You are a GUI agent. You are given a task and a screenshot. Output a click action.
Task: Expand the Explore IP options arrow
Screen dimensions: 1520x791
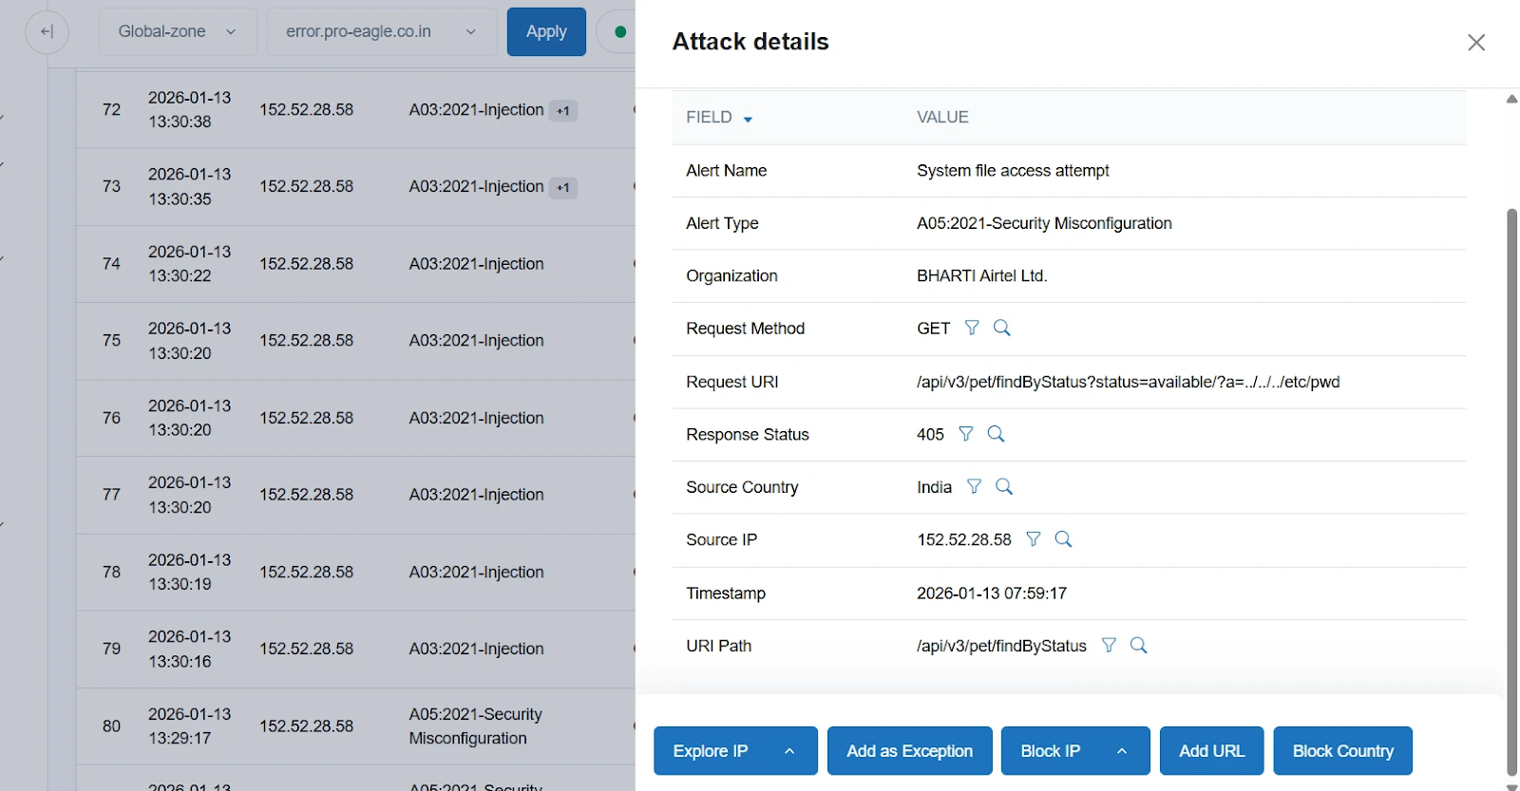pos(789,751)
